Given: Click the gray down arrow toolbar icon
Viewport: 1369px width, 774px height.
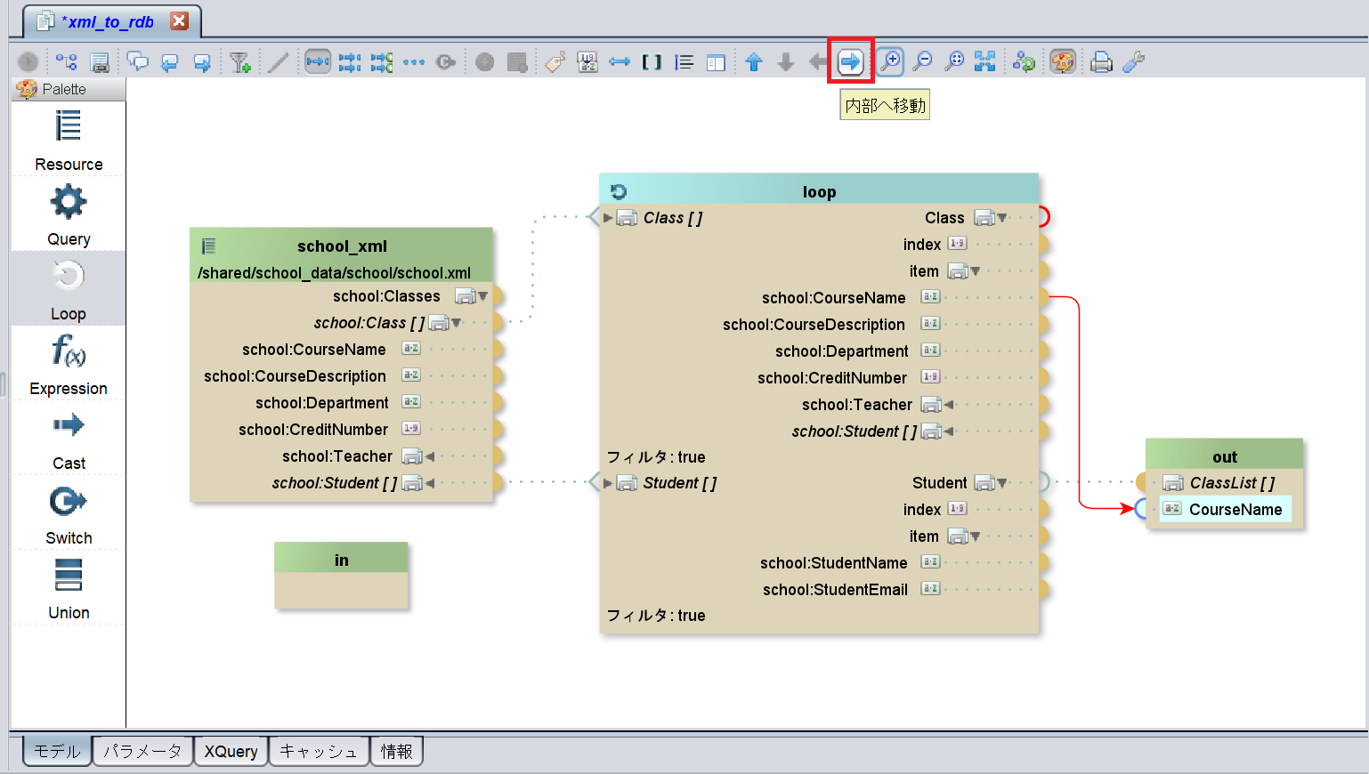Looking at the screenshot, I should coord(786,61).
